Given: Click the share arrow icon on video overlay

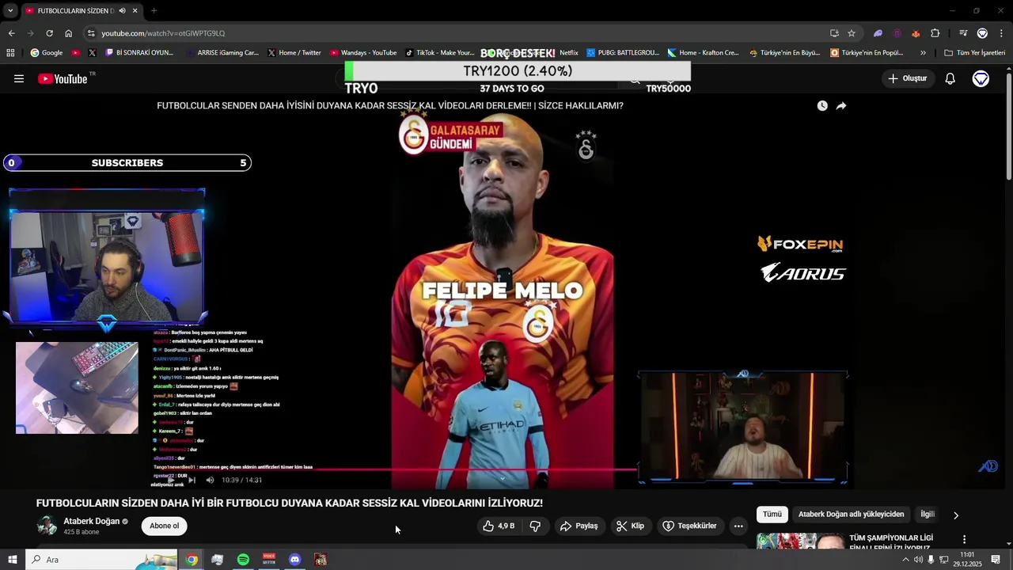Looking at the screenshot, I should point(841,105).
